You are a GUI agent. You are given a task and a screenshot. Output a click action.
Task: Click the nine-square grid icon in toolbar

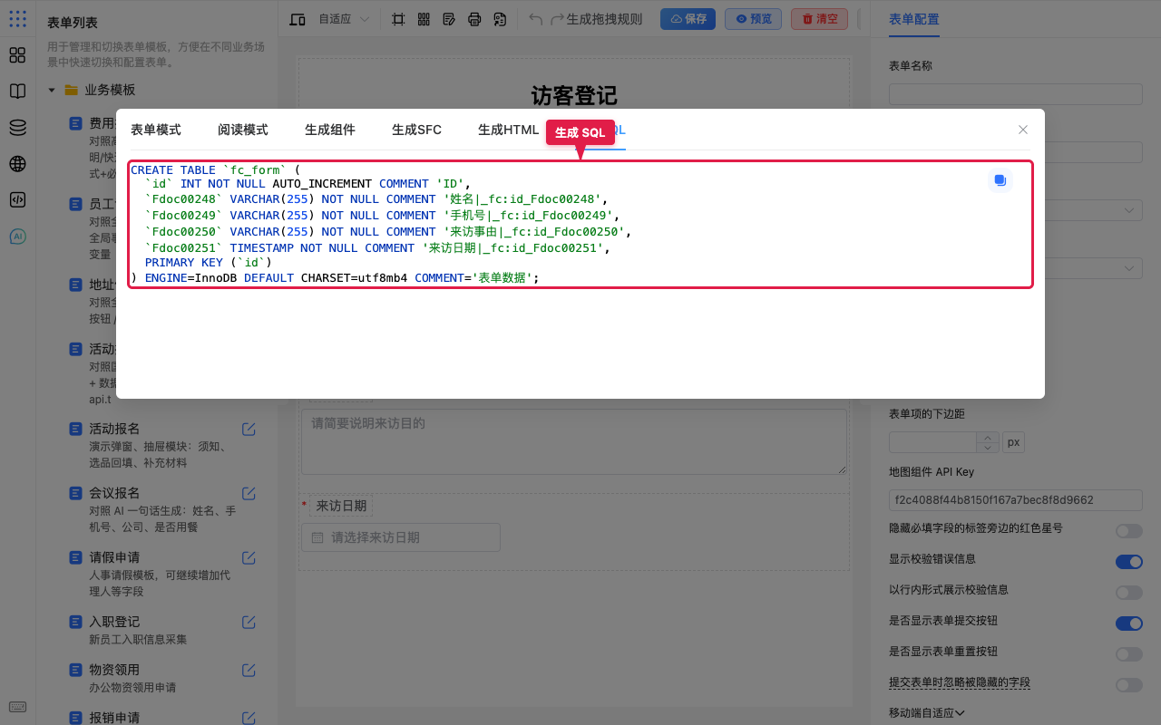tap(424, 19)
